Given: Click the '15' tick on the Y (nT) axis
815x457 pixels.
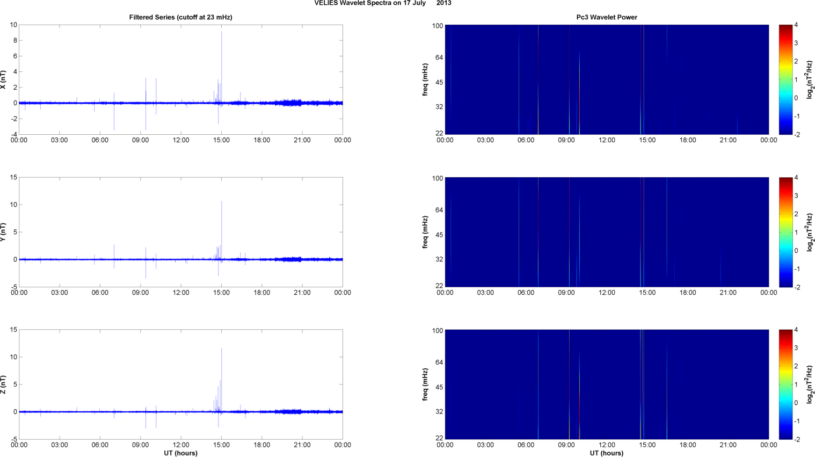Looking at the screenshot, I should coord(13,177).
